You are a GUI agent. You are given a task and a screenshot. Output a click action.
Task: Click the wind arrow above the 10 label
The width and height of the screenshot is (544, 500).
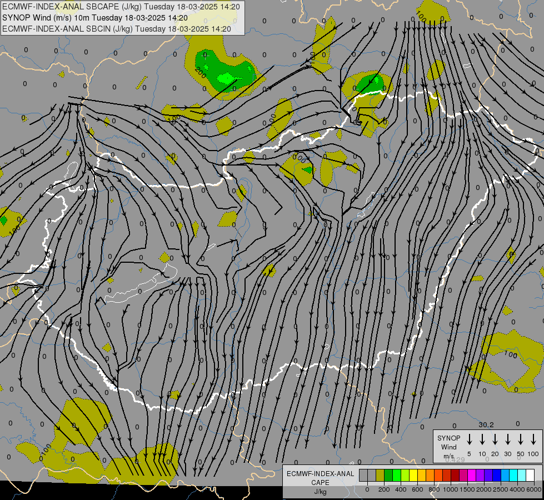(482, 439)
